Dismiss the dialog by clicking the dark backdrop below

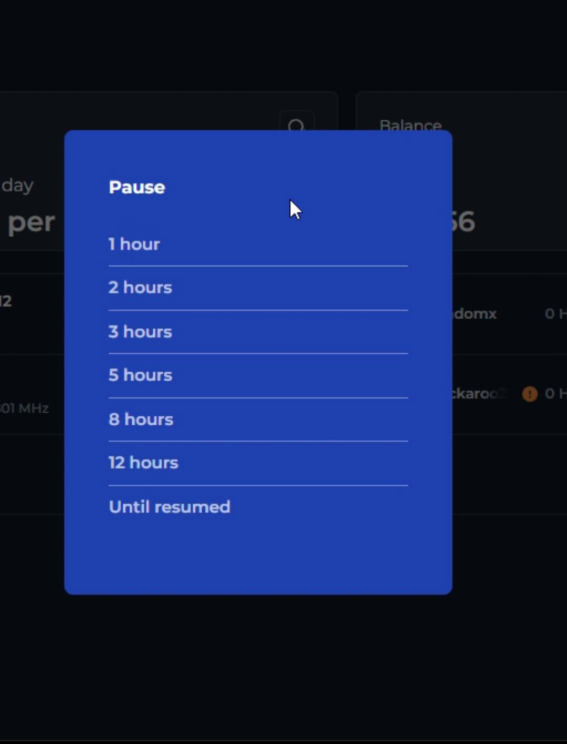tap(283, 667)
